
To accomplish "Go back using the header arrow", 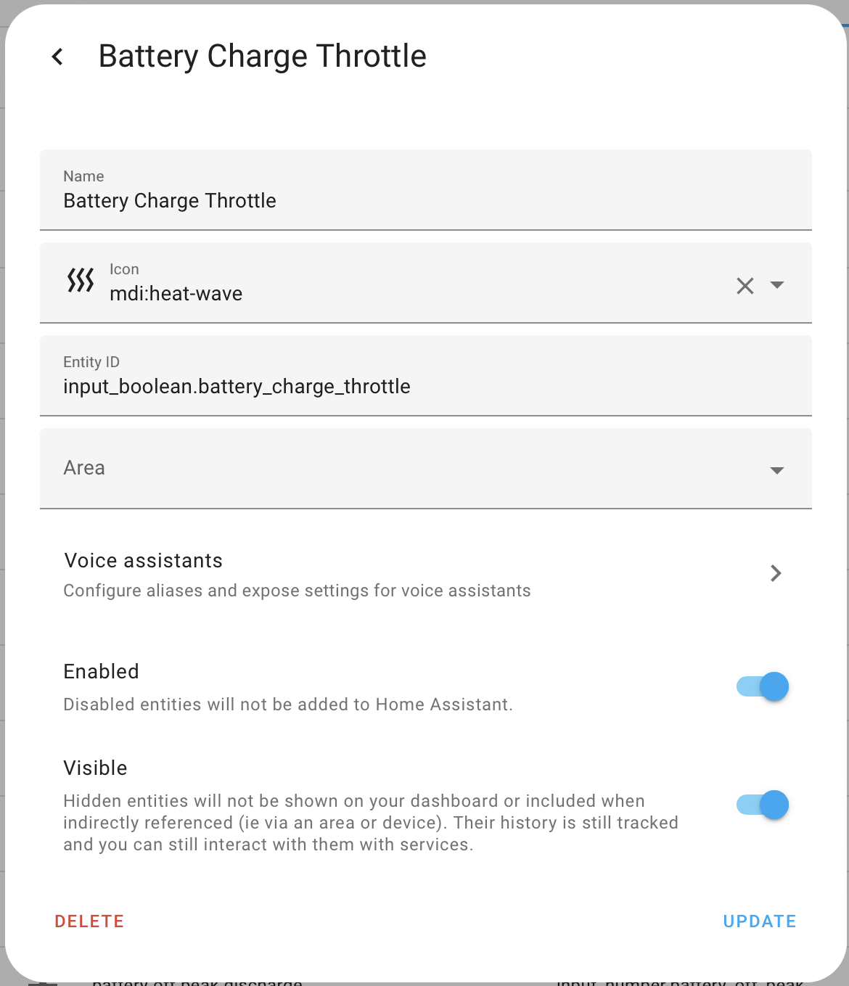I will tap(58, 57).
